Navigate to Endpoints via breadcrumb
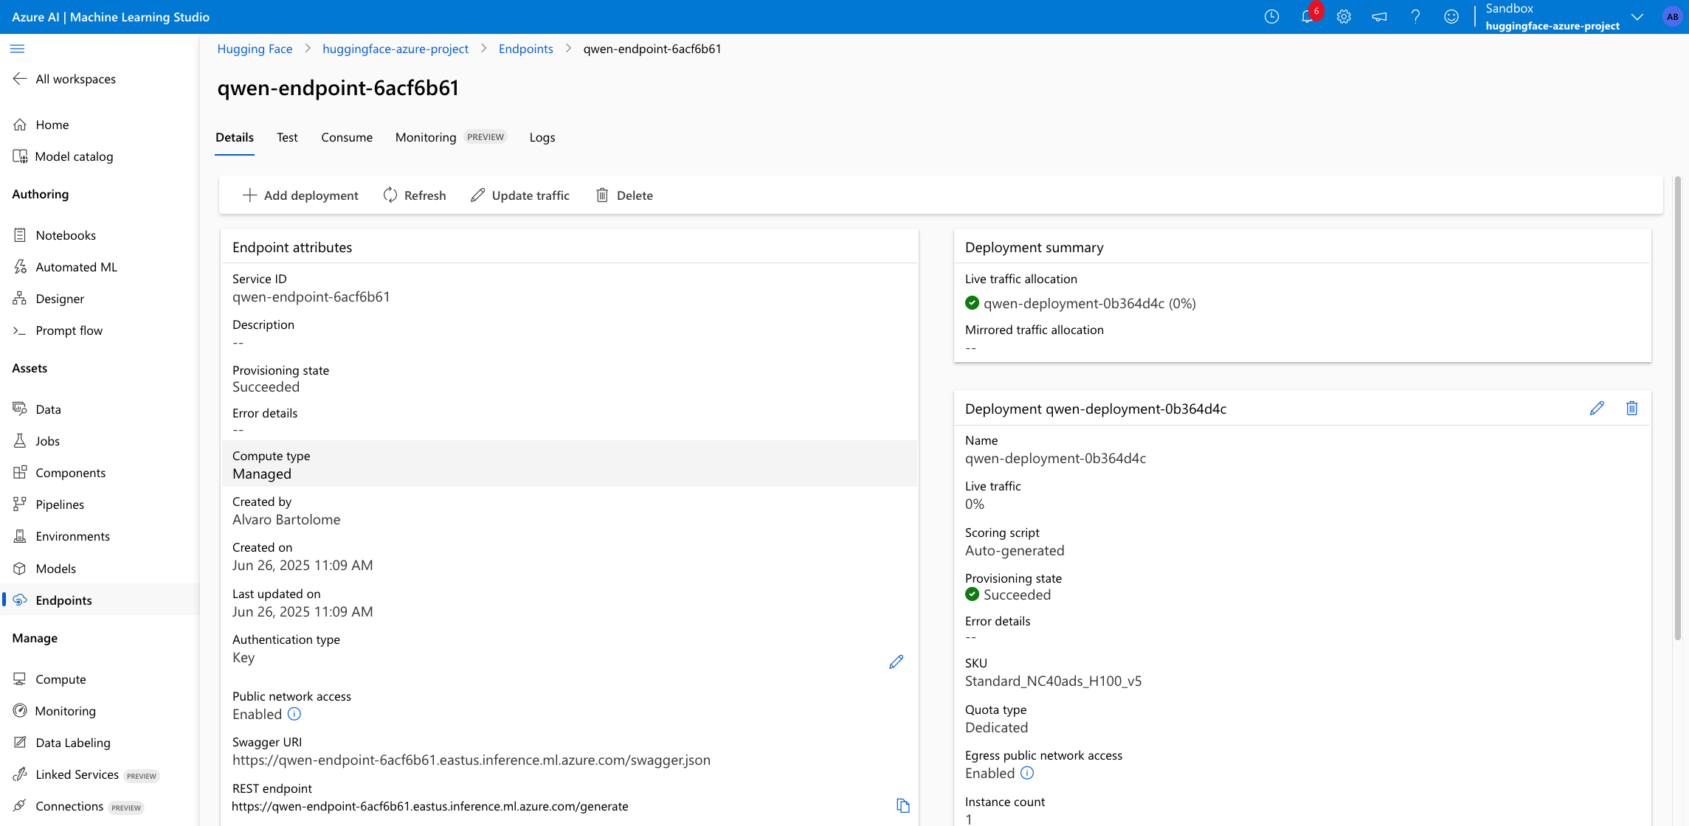Screen dimensions: 1689x826 [525, 49]
